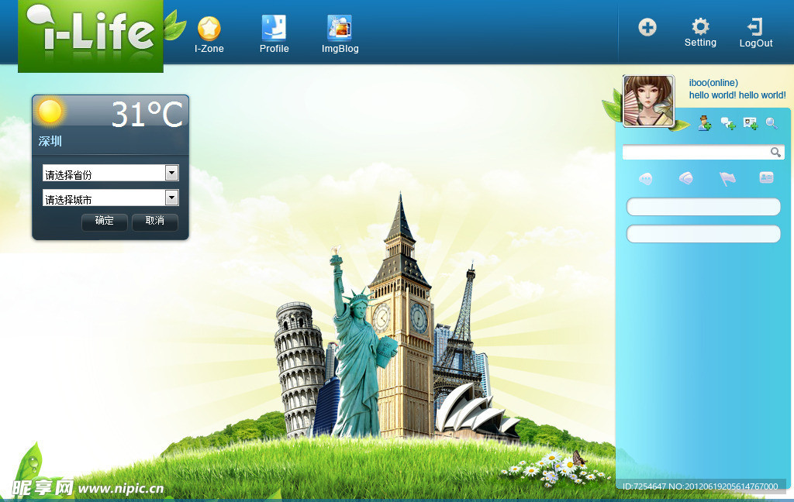Open the Profile page icon
This screenshot has height=502, width=794.
pos(274,27)
